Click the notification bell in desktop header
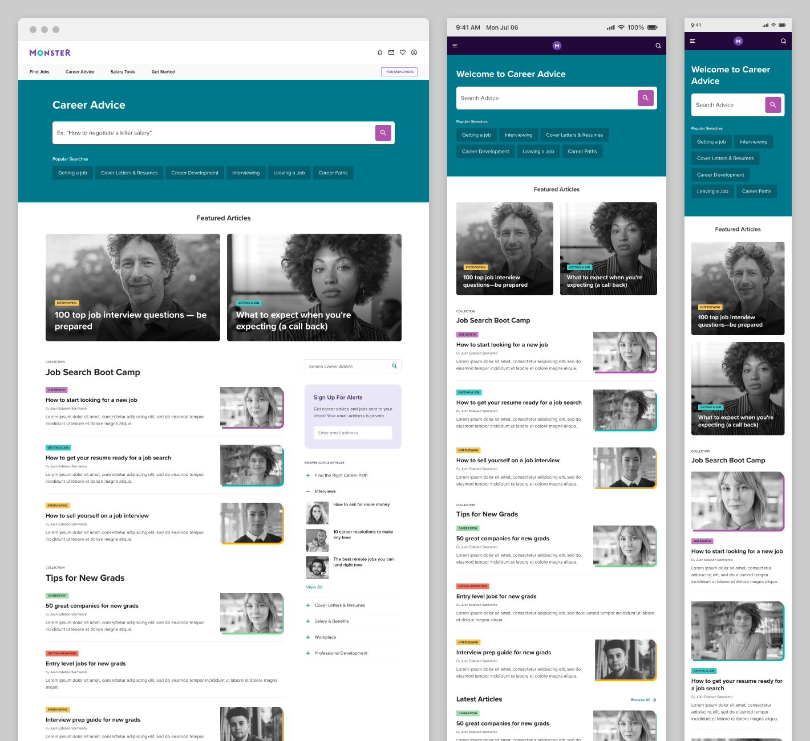810x741 pixels. coord(380,52)
